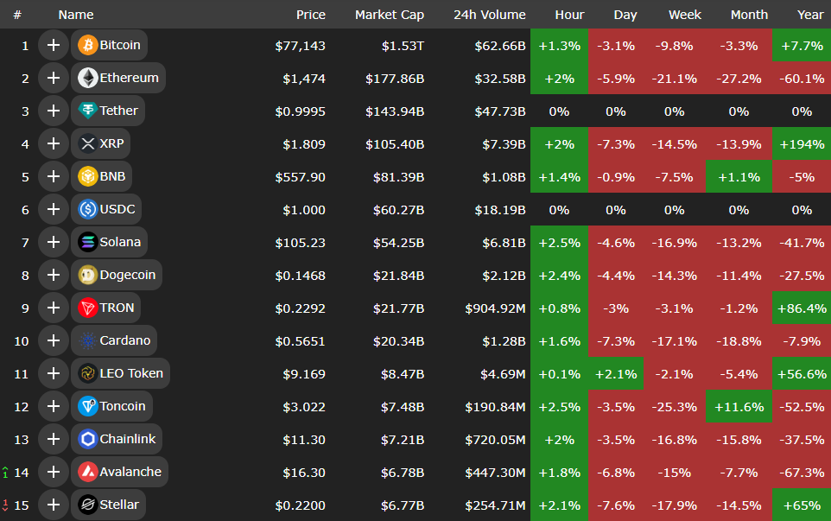Click the XRP logo icon
This screenshot has height=521, width=831.
tap(88, 143)
